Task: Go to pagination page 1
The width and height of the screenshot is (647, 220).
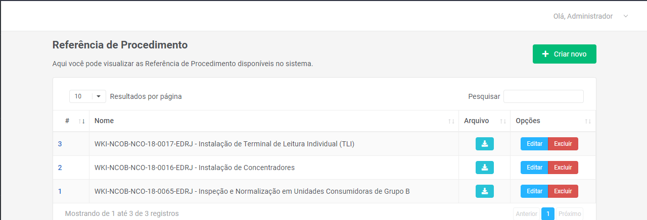Action: (548, 214)
